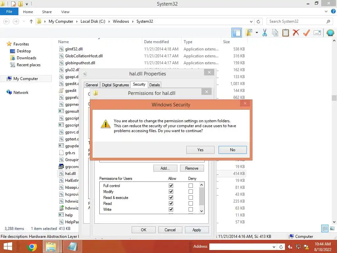Click Cancel in Permissions for hal.dll
The height and width of the screenshot is (253, 337).
pos(170,230)
